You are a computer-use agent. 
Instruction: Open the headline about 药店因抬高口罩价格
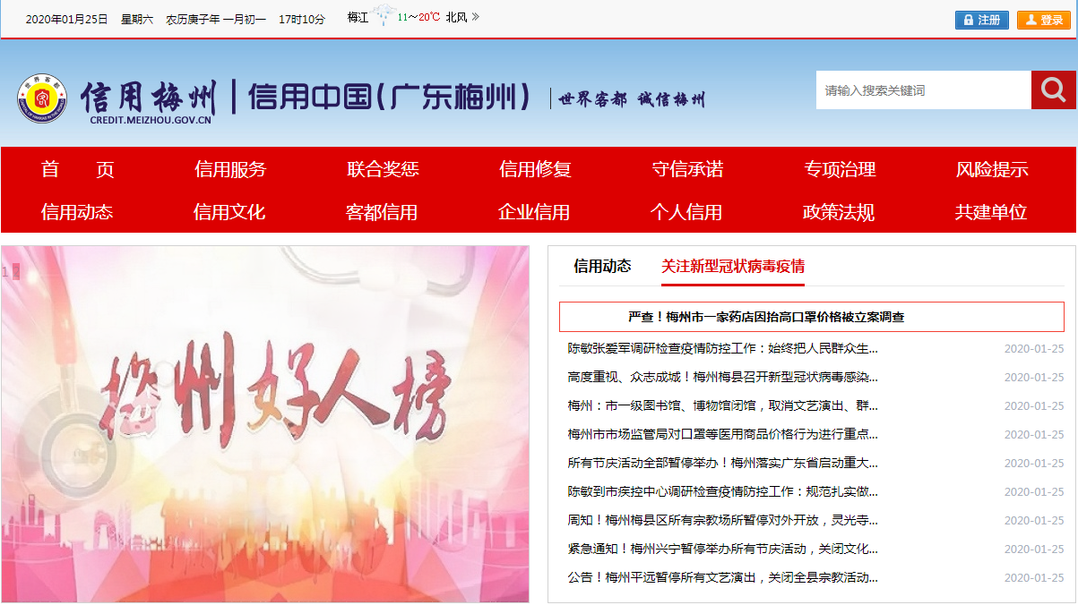tap(766, 317)
